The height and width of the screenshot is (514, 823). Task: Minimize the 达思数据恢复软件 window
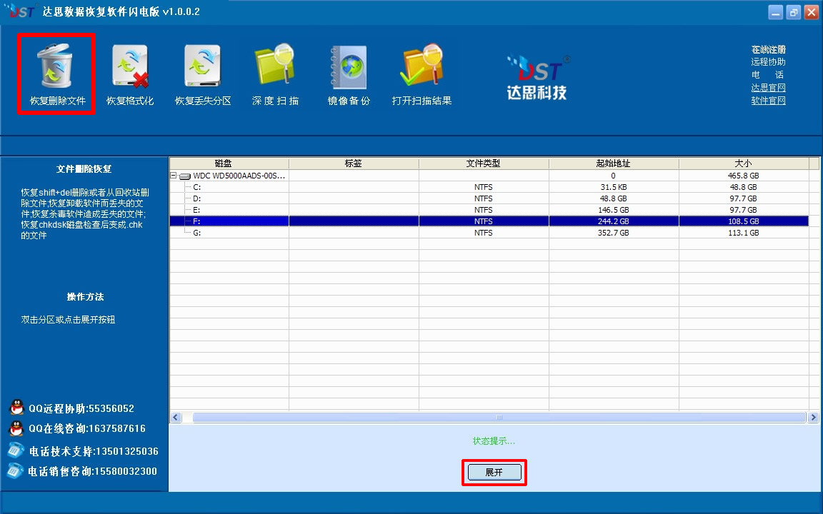click(x=776, y=12)
